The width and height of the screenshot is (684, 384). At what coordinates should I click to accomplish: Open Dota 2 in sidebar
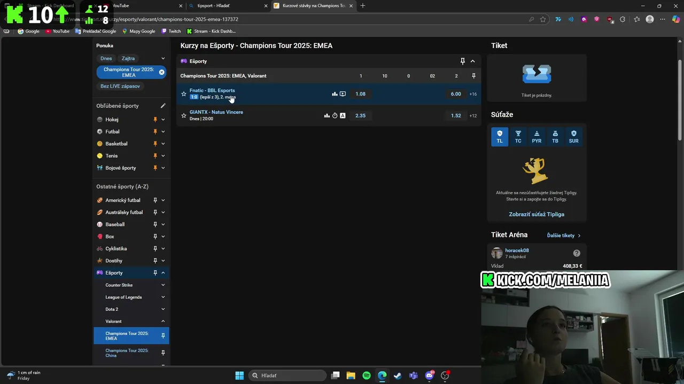[x=112, y=309]
